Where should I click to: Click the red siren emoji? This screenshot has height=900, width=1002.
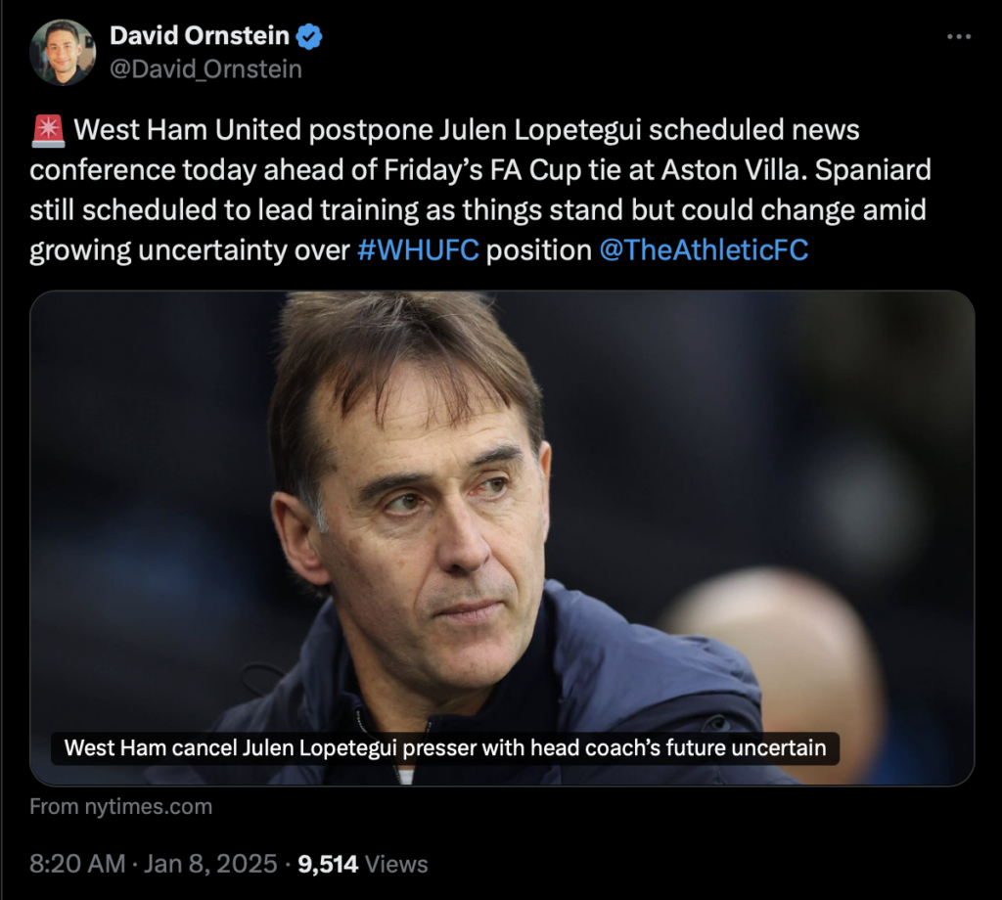(x=48, y=131)
